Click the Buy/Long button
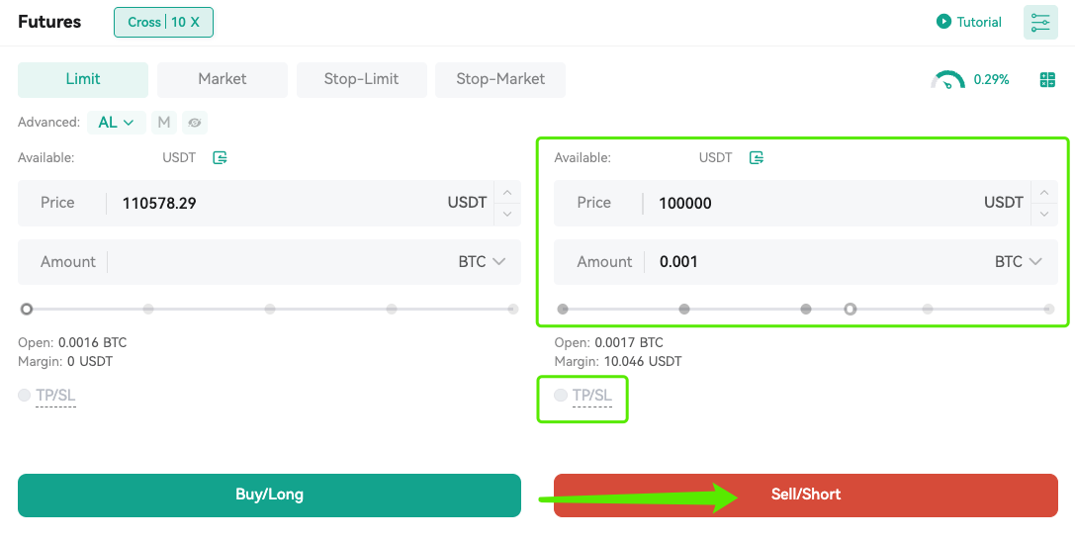This screenshot has width=1075, height=541. [269, 496]
